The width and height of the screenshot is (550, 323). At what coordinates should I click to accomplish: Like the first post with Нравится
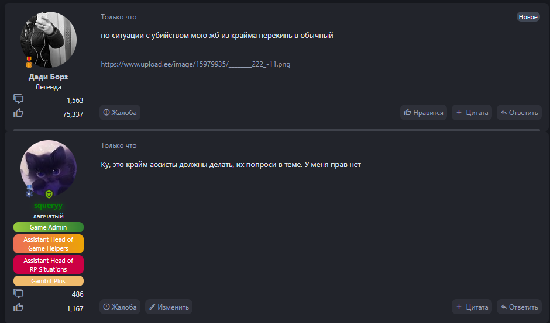(424, 113)
